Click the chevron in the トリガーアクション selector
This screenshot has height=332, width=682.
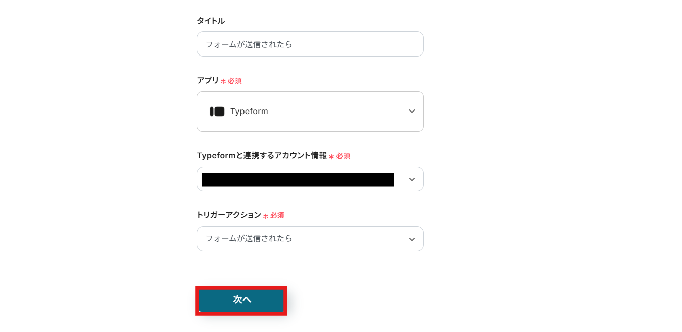pos(412,239)
